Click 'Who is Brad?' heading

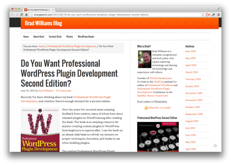tap(144, 46)
